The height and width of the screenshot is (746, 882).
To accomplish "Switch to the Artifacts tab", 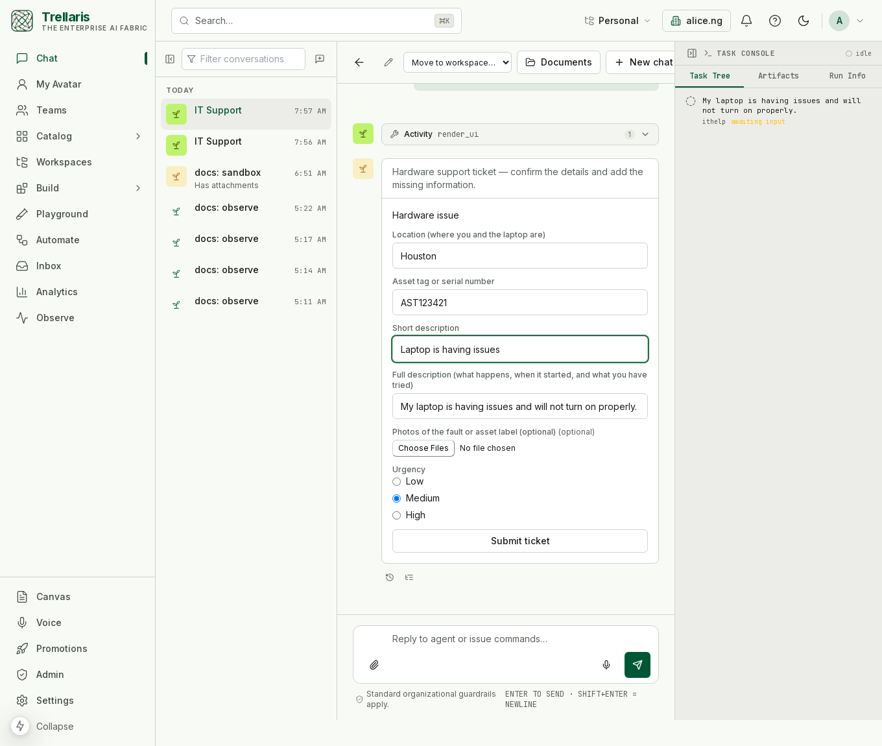I will click(x=778, y=76).
